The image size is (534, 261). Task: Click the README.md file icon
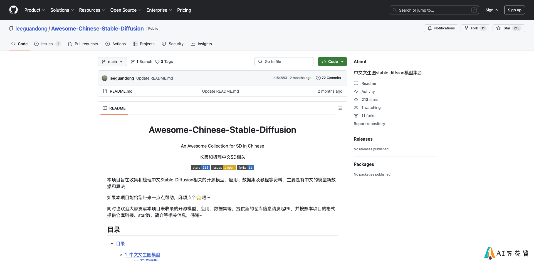(105, 91)
